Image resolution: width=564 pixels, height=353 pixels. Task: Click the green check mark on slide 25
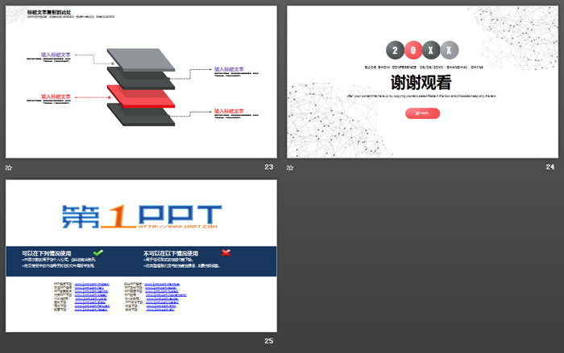click(x=97, y=252)
